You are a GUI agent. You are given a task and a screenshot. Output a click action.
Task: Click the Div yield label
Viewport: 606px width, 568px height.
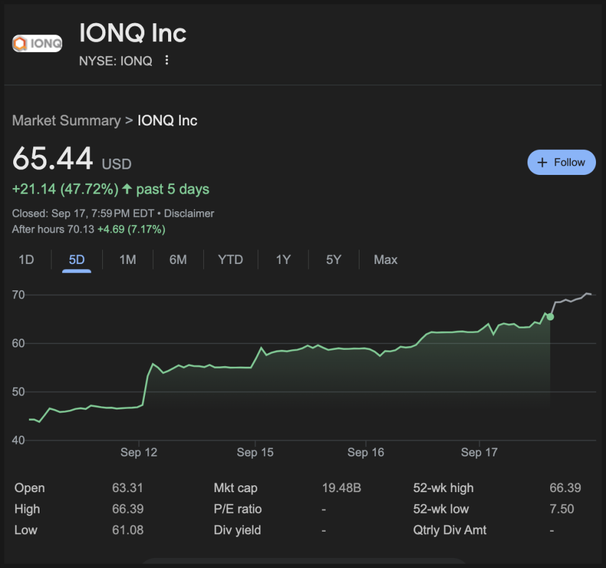237,530
